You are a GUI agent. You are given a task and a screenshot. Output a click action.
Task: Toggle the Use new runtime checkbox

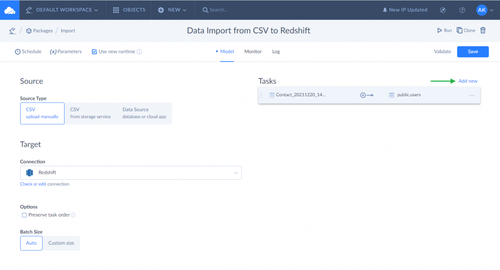[95, 51]
